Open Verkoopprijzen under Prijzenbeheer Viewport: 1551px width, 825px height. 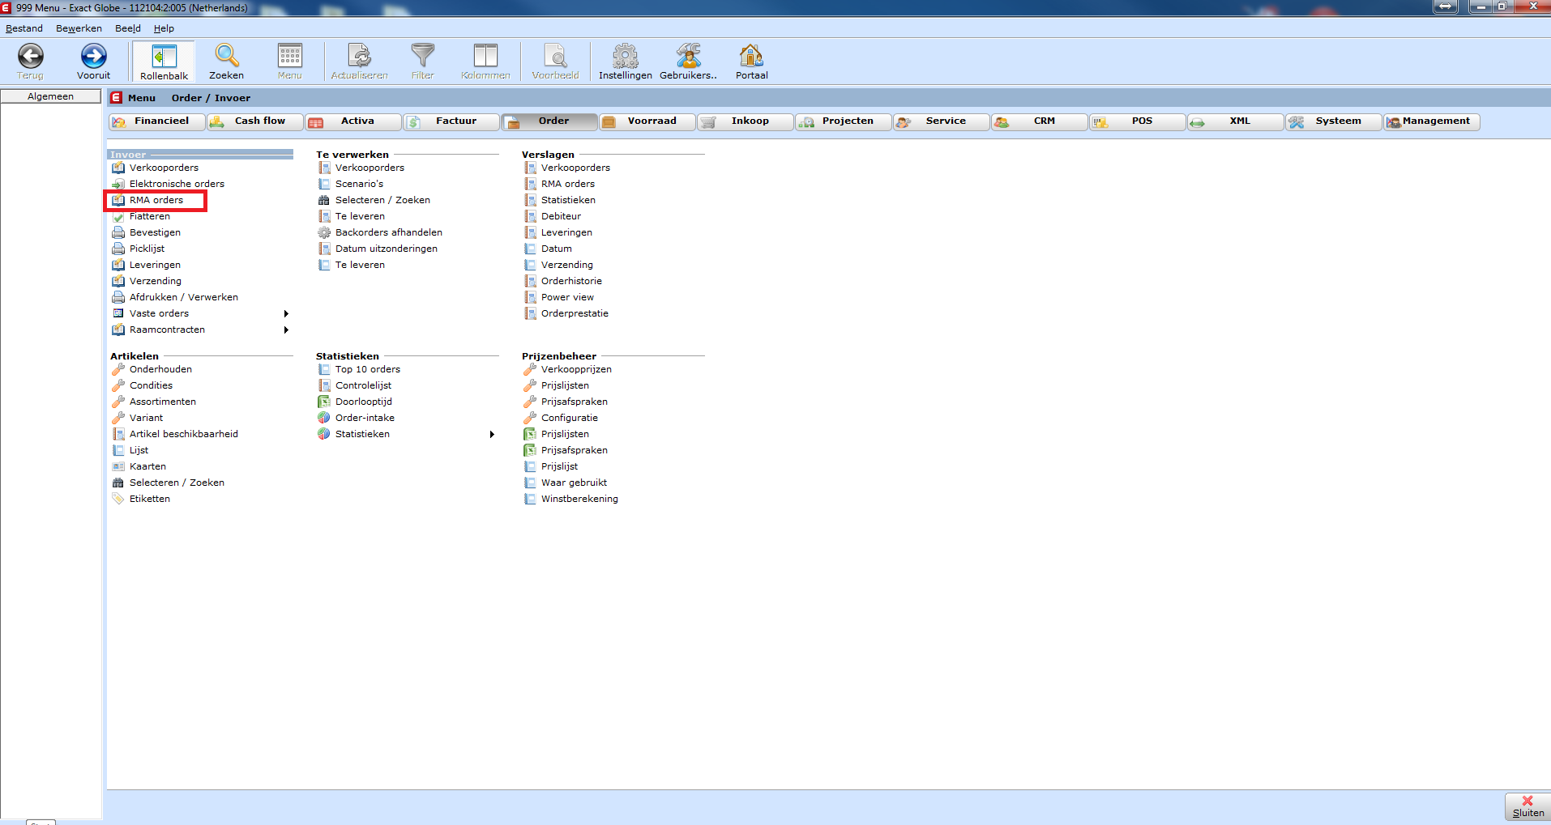point(576,369)
